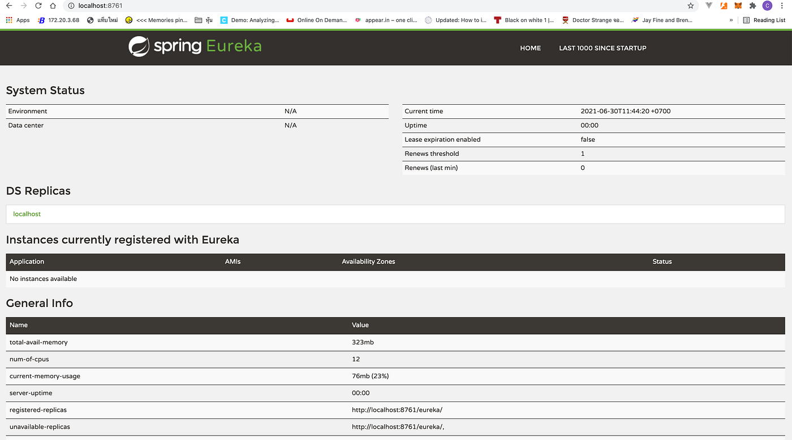Bookmark this page using the star icon
Screen dimensions: 792x440
[690, 6]
